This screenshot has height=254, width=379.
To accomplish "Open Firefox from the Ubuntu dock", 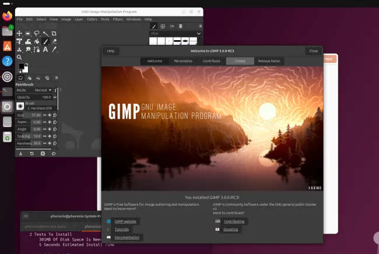I will (7, 16).
